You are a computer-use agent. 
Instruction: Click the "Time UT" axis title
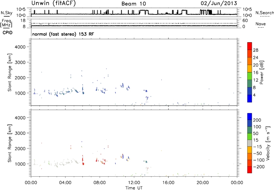[134, 188]
